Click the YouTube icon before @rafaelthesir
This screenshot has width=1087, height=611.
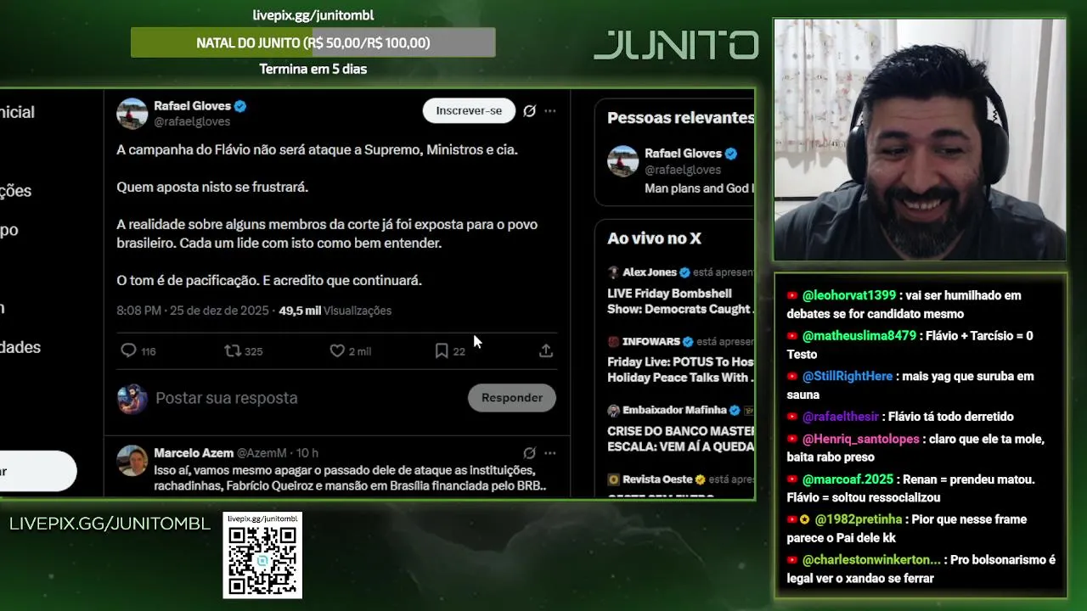792,417
